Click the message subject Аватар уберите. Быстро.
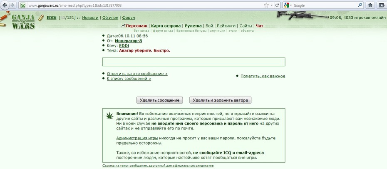The width and height of the screenshot is (387, 169). [x=145, y=51]
